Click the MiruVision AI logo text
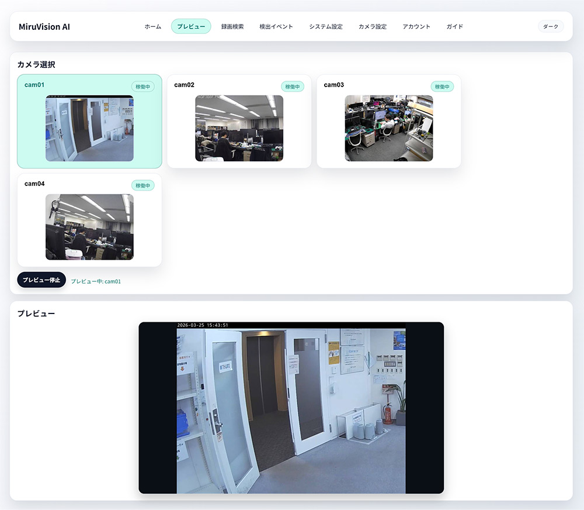 click(x=44, y=27)
